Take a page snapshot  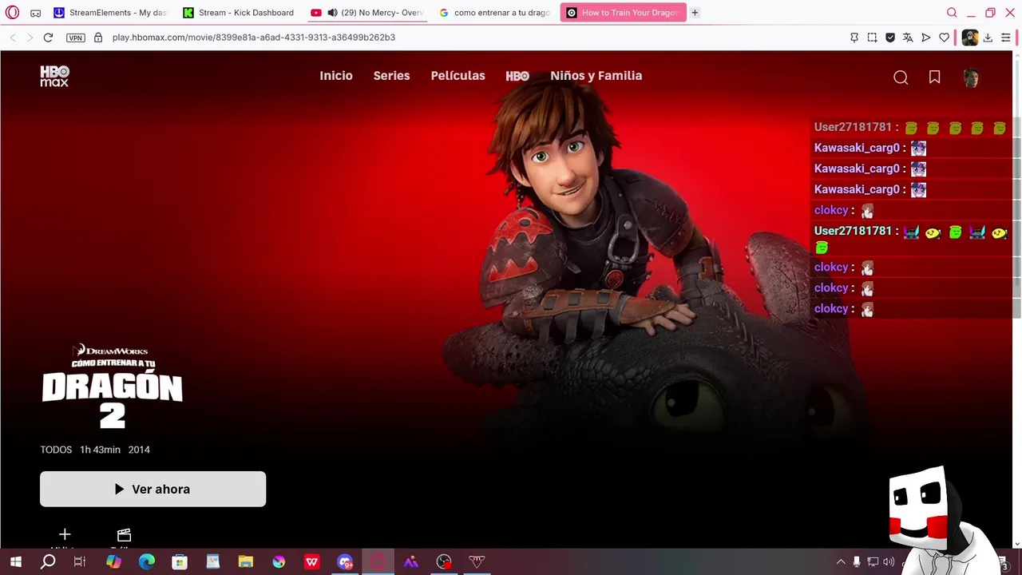[872, 38]
